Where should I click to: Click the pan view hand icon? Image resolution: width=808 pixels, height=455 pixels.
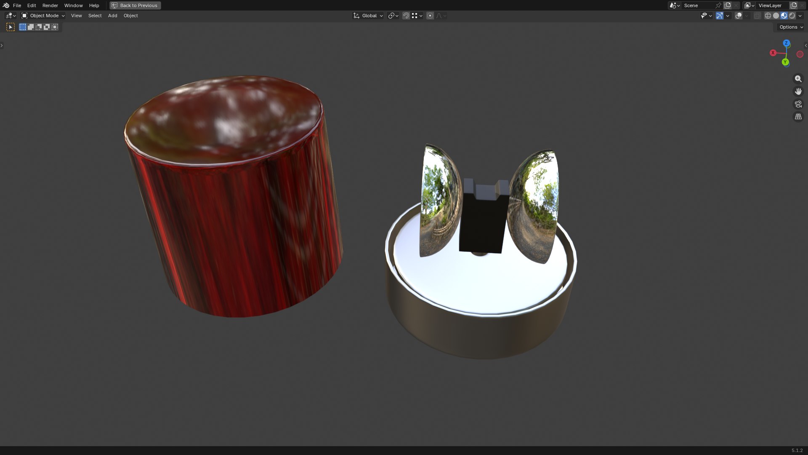click(x=798, y=91)
